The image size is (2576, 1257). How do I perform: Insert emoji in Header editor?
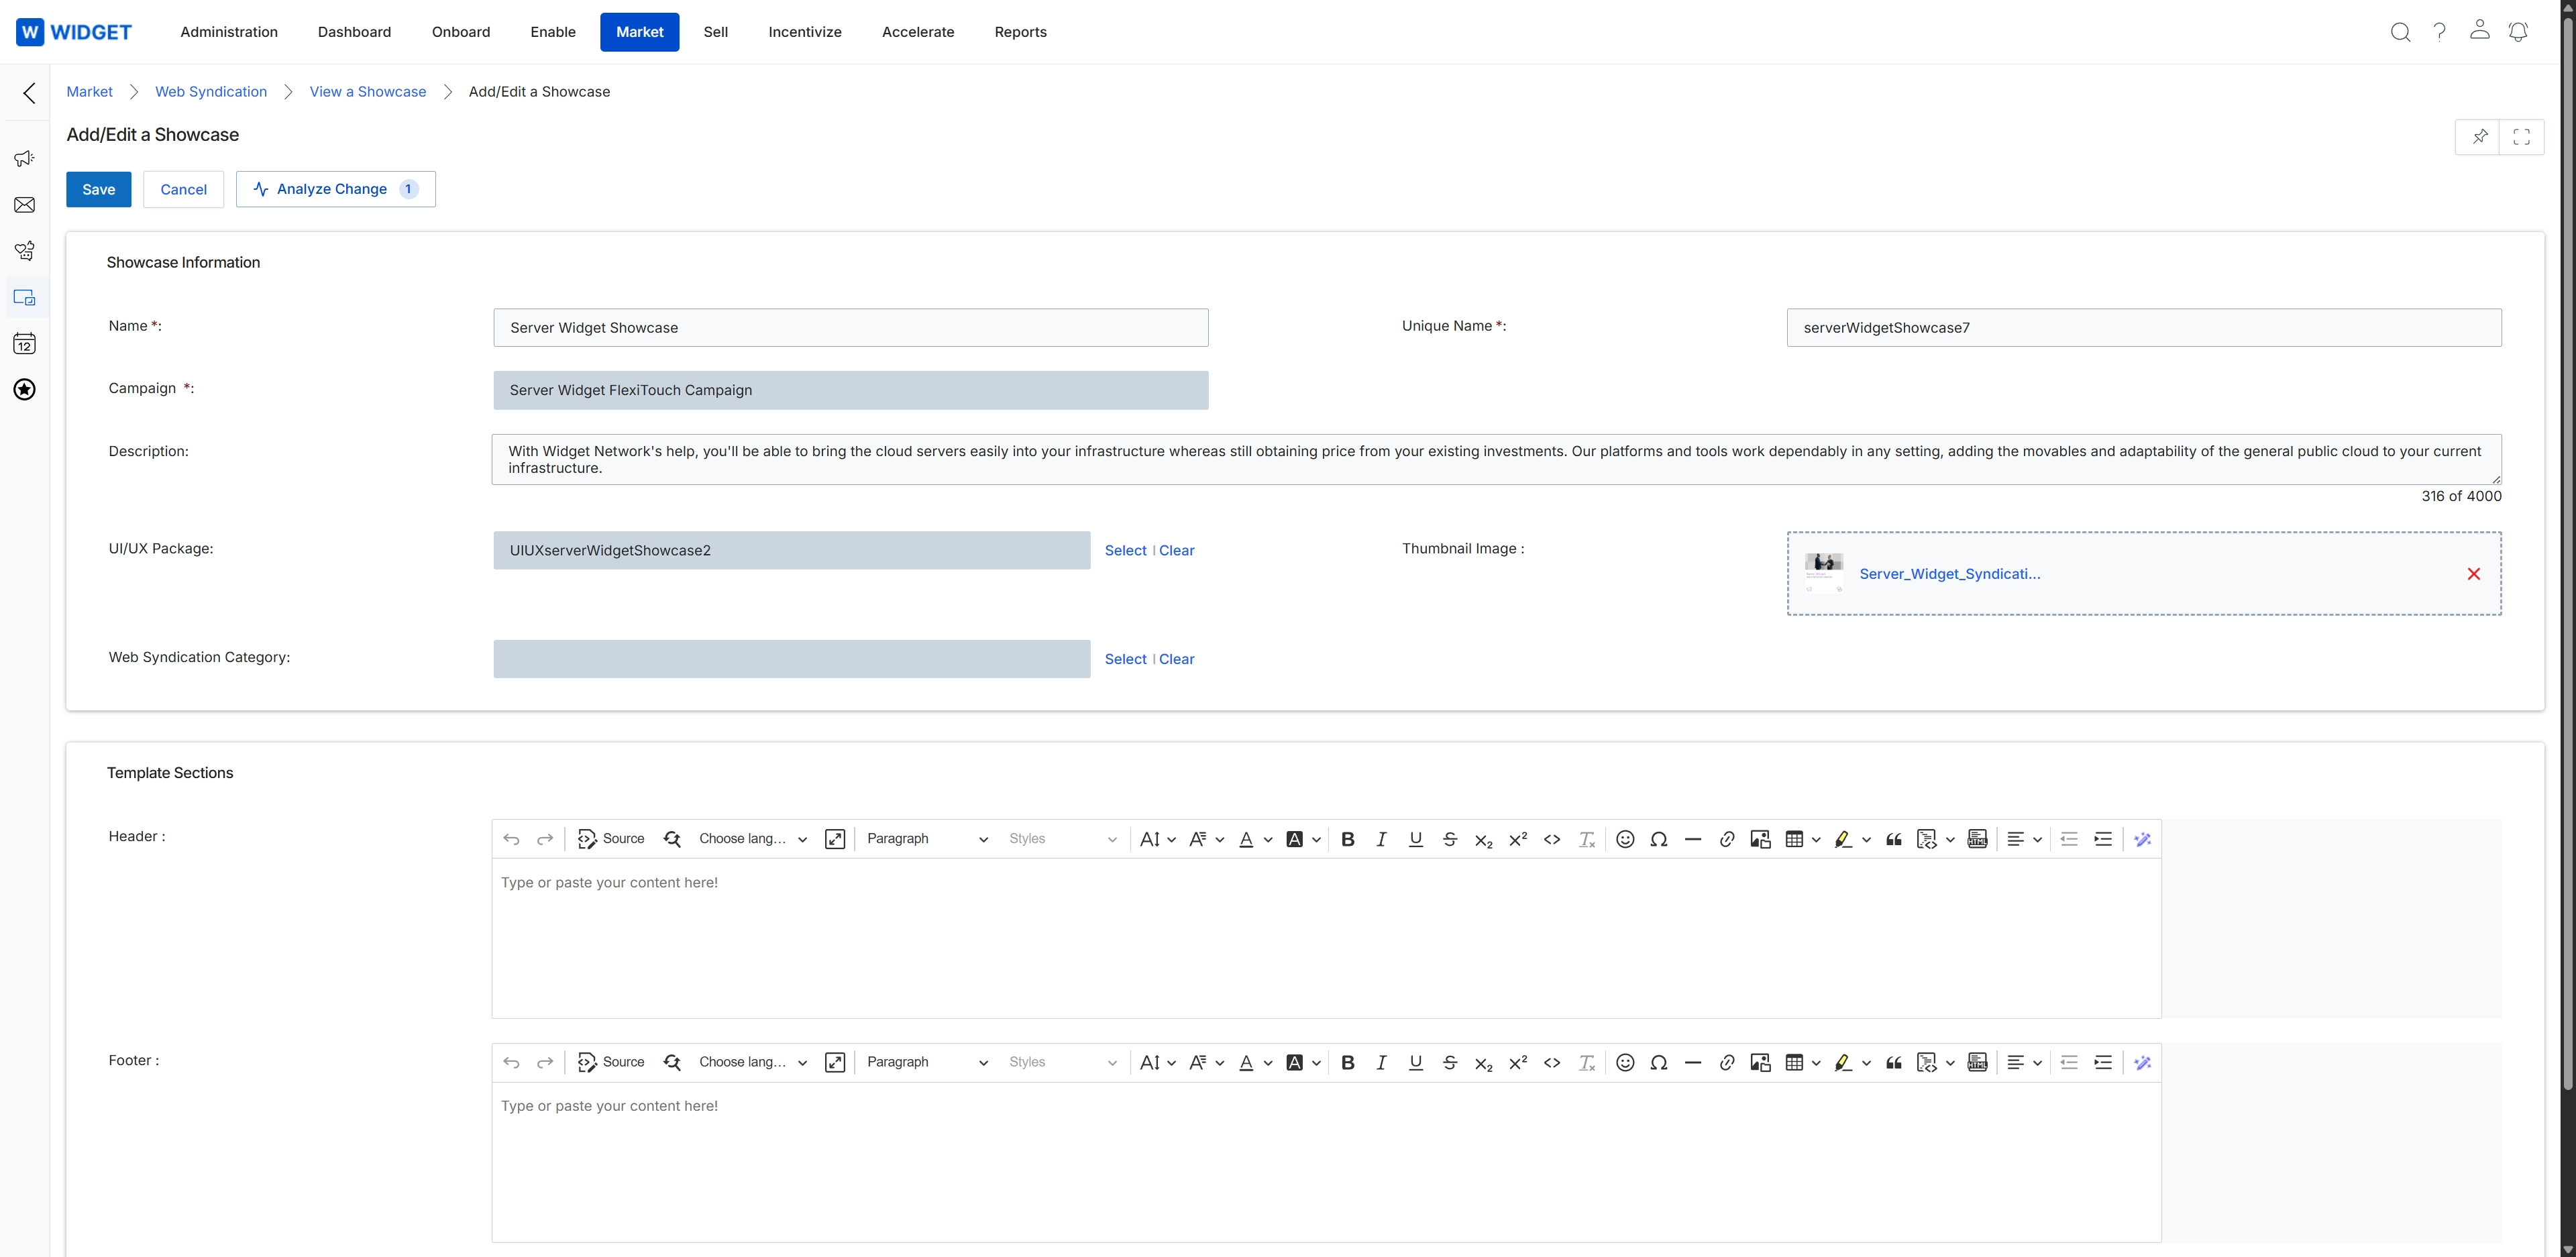pos(1625,839)
